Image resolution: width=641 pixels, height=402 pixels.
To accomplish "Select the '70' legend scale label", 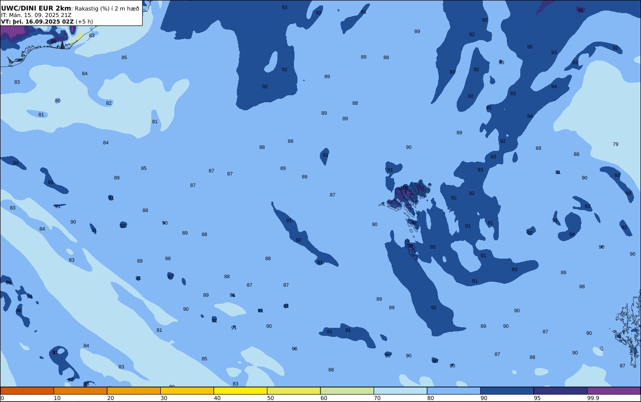I will [377, 398].
